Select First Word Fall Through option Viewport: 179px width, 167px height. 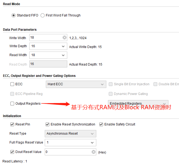coord(43,15)
